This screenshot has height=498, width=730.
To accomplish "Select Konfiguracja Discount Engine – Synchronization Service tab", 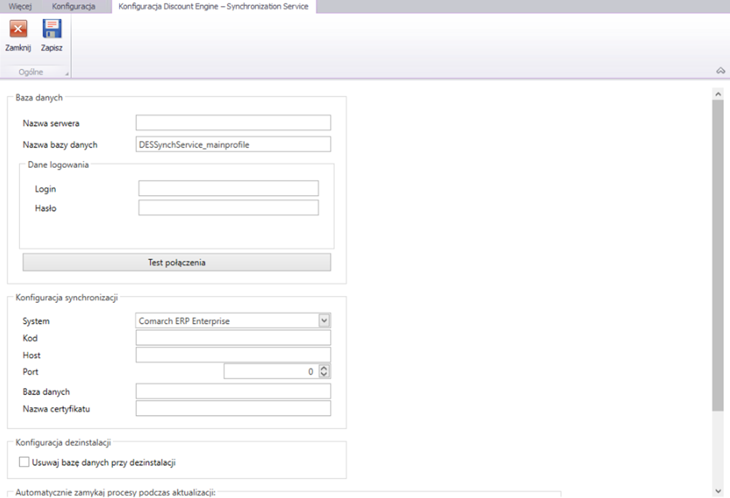I will pos(213,7).
